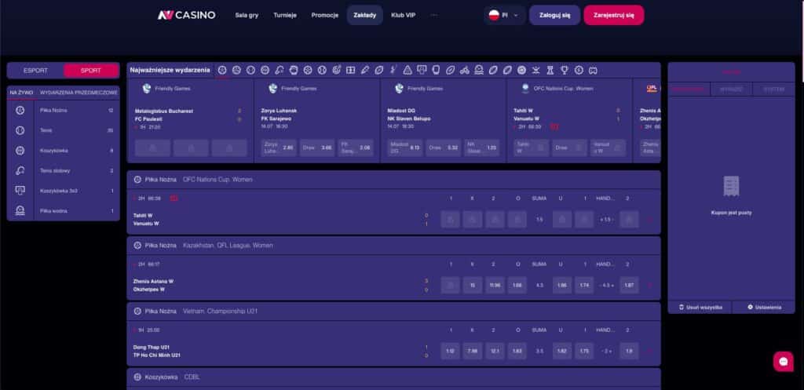Select the water polo icon in the top sports bar
This screenshot has height=390, width=804.
click(479, 70)
